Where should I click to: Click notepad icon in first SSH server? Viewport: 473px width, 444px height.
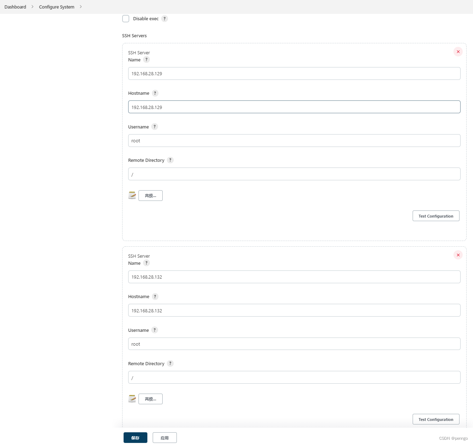(132, 195)
